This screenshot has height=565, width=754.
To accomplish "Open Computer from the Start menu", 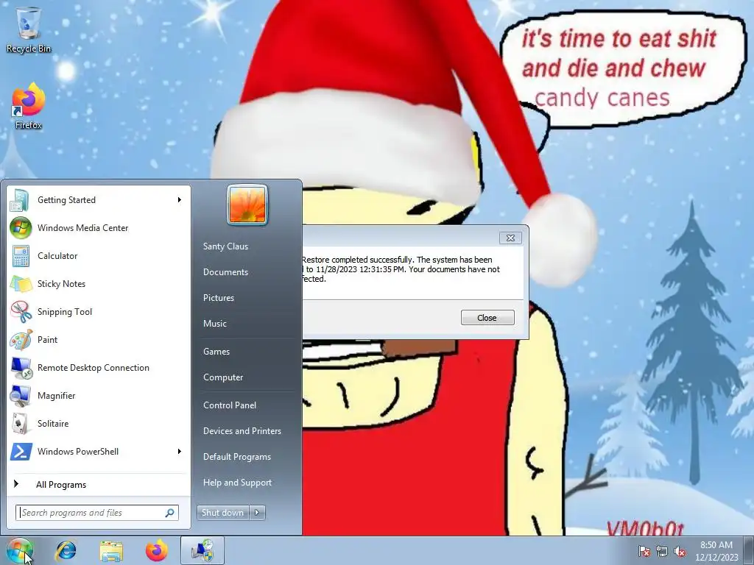I will 223,377.
